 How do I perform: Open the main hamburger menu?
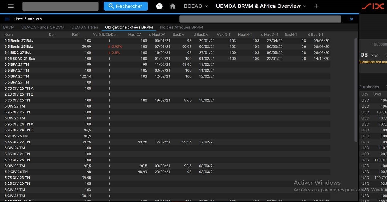tap(11, 6)
